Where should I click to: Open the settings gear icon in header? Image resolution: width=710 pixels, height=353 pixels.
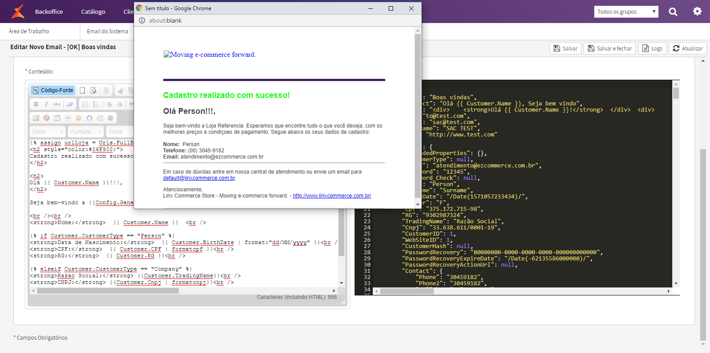point(697,12)
